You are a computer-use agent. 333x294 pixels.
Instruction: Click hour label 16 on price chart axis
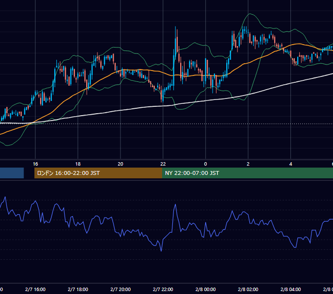[35, 164]
